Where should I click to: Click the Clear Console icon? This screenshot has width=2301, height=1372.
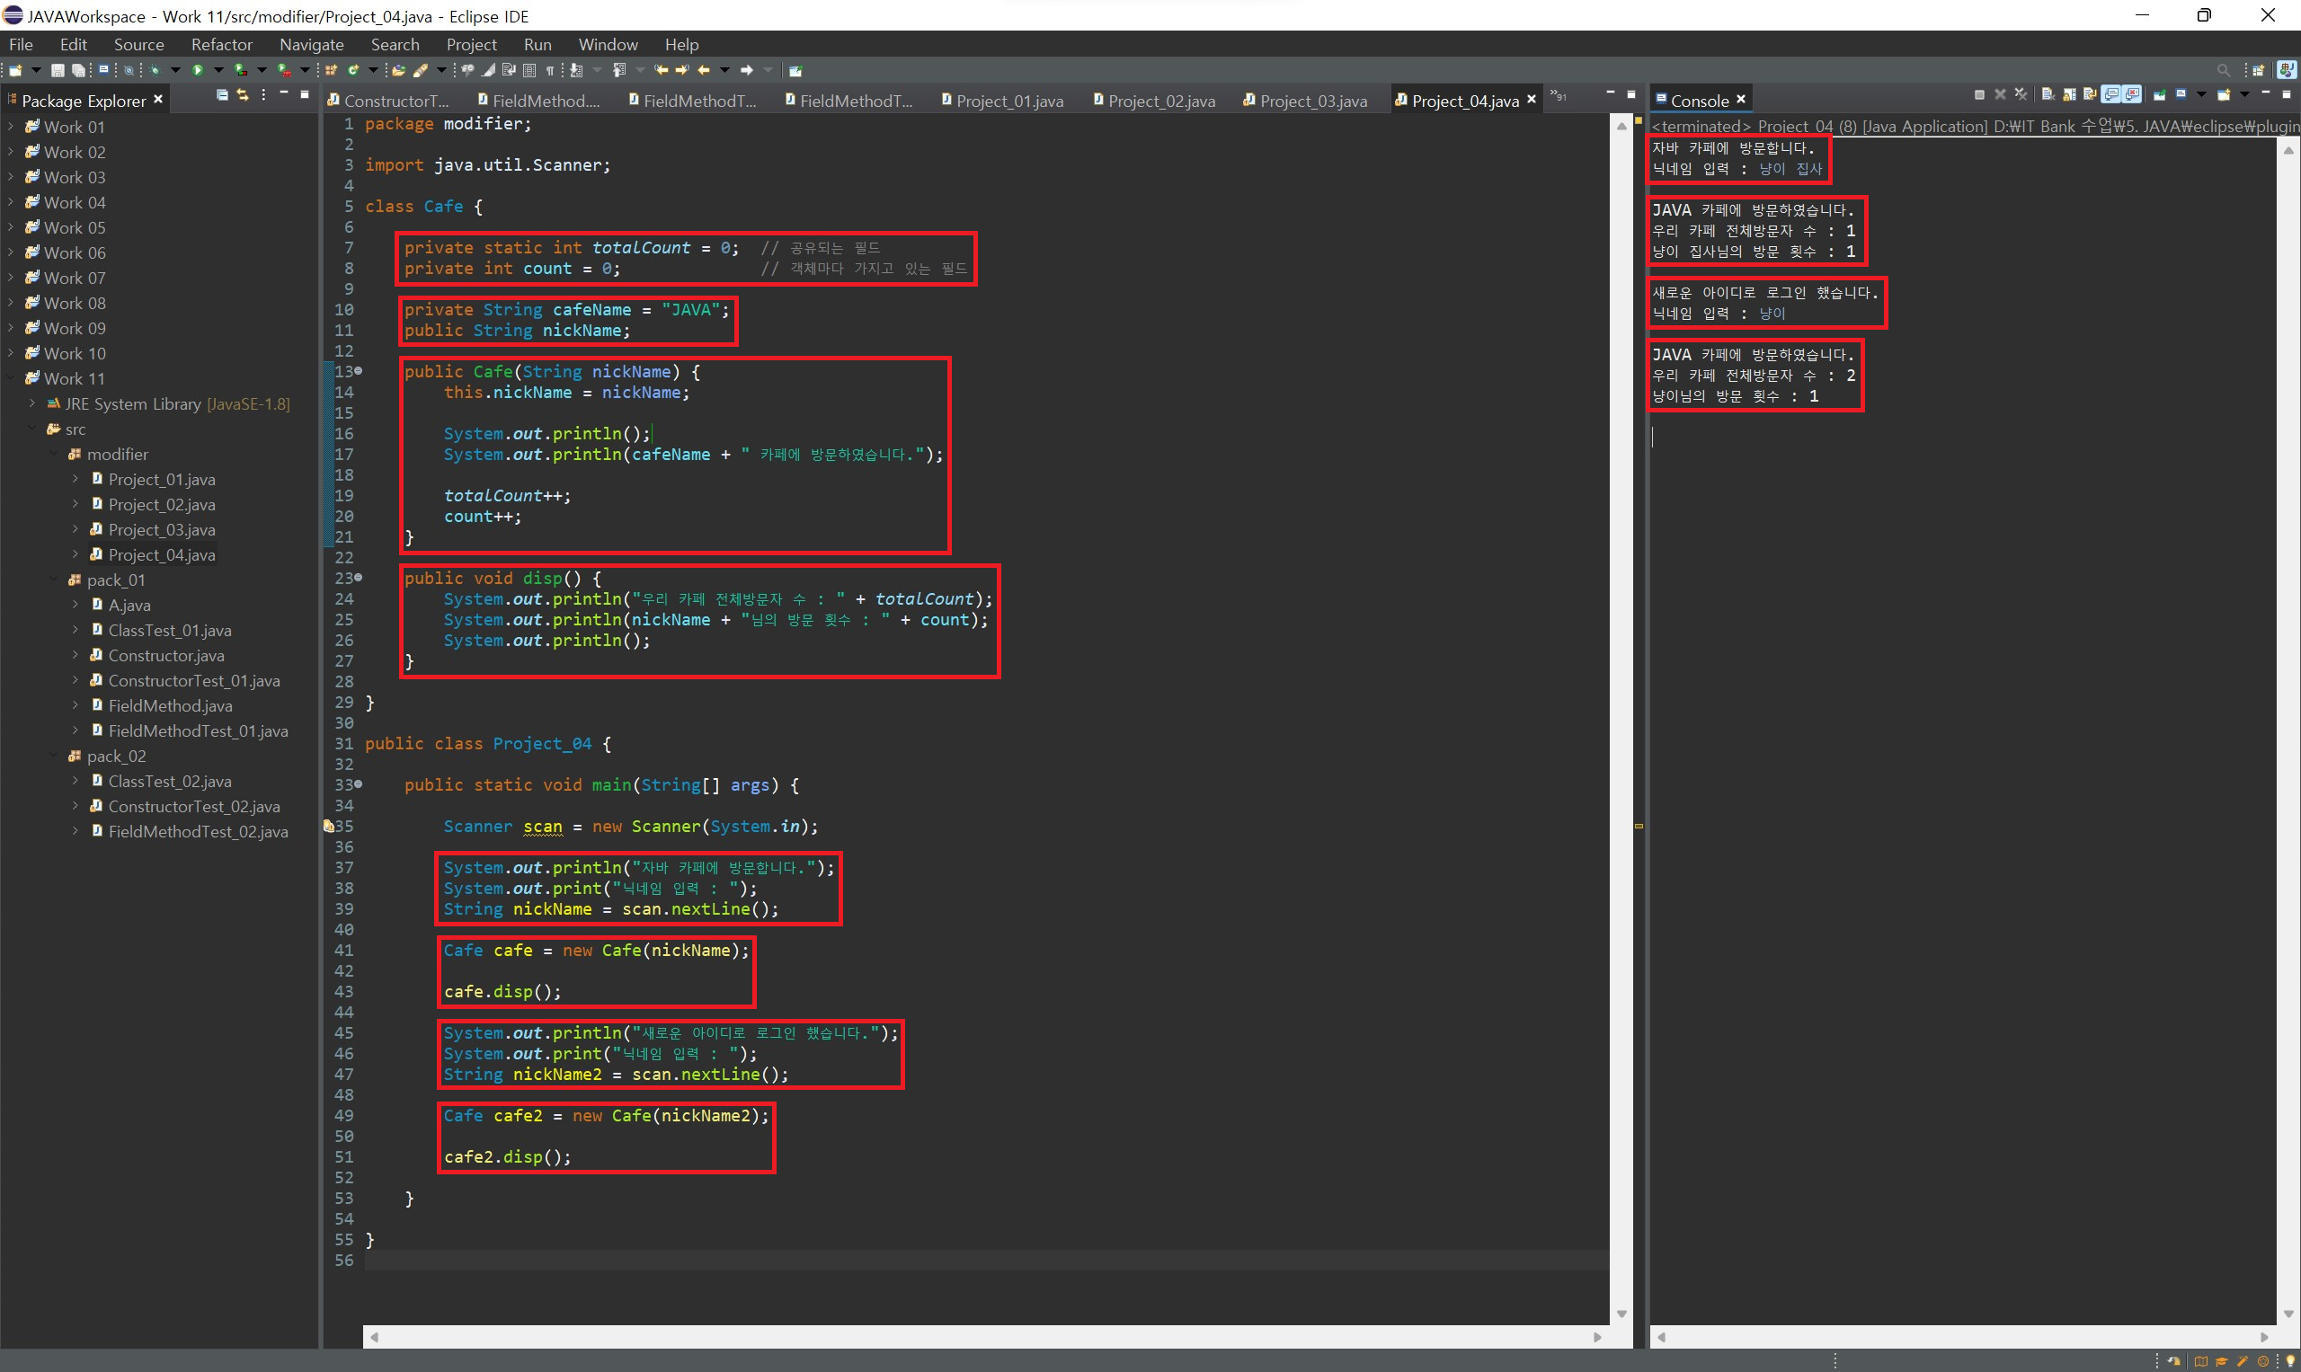click(2048, 95)
